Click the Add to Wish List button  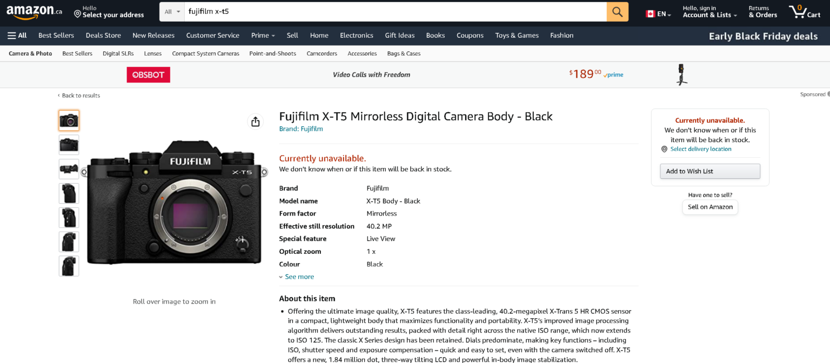pos(709,171)
